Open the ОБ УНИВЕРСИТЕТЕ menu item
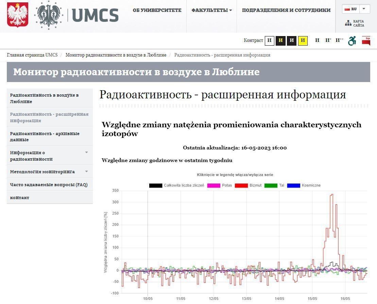Viewport: 377px width, 304px height. point(157,10)
